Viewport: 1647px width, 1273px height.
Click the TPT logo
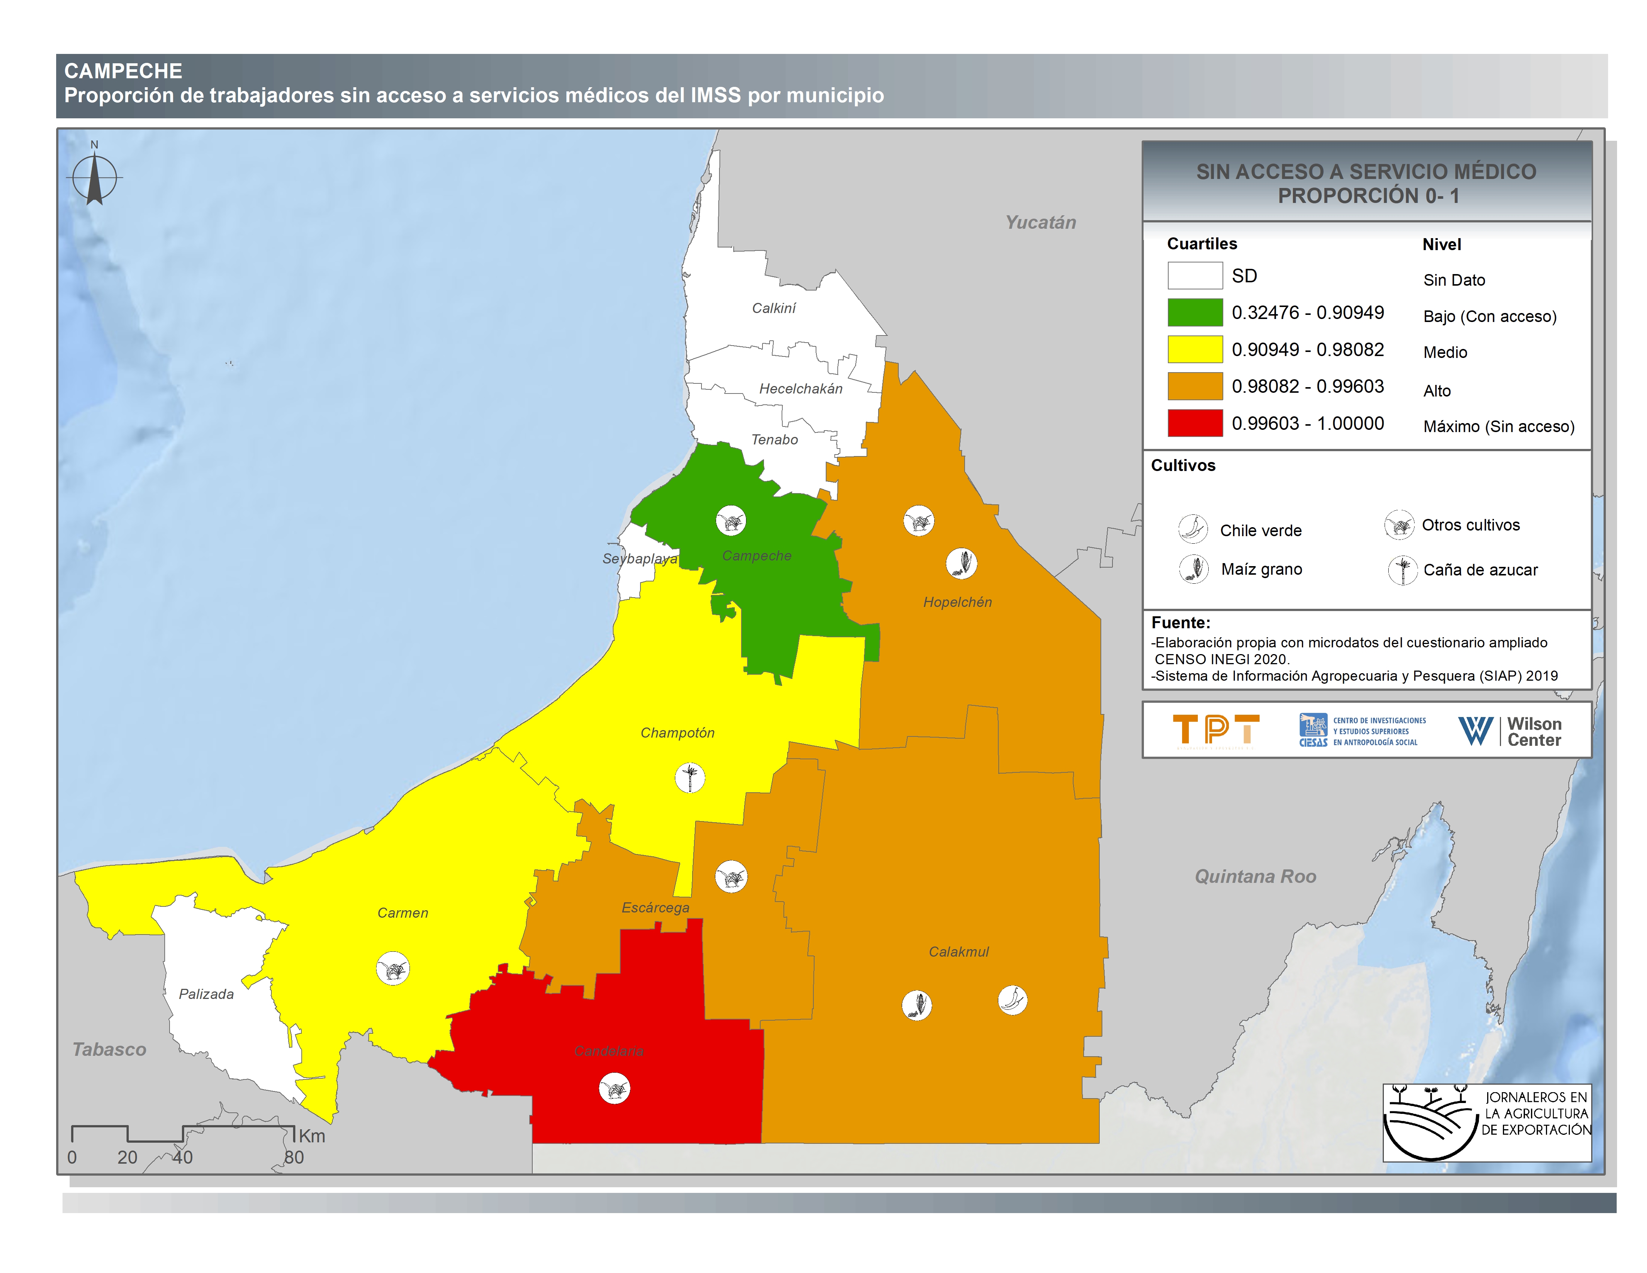click(1216, 731)
